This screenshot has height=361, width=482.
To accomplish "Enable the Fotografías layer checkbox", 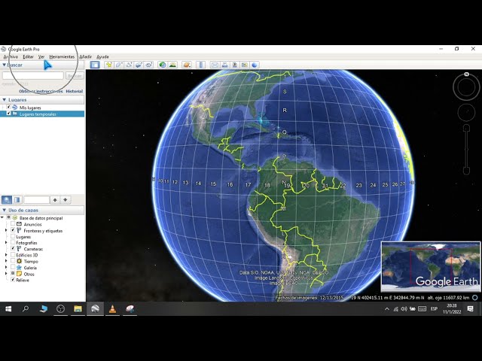I will (x=13, y=242).
